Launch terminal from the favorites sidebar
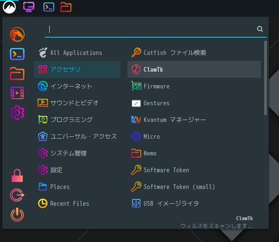Screen dimensions: 279x242 coord(17,54)
